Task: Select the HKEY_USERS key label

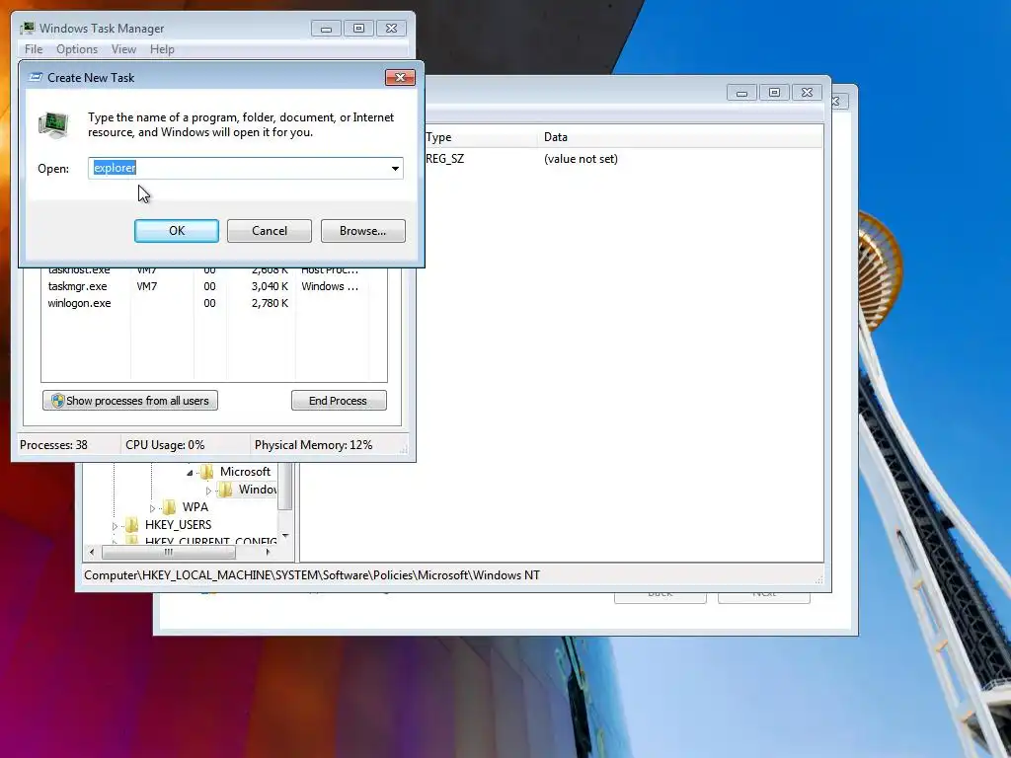Action: click(178, 525)
